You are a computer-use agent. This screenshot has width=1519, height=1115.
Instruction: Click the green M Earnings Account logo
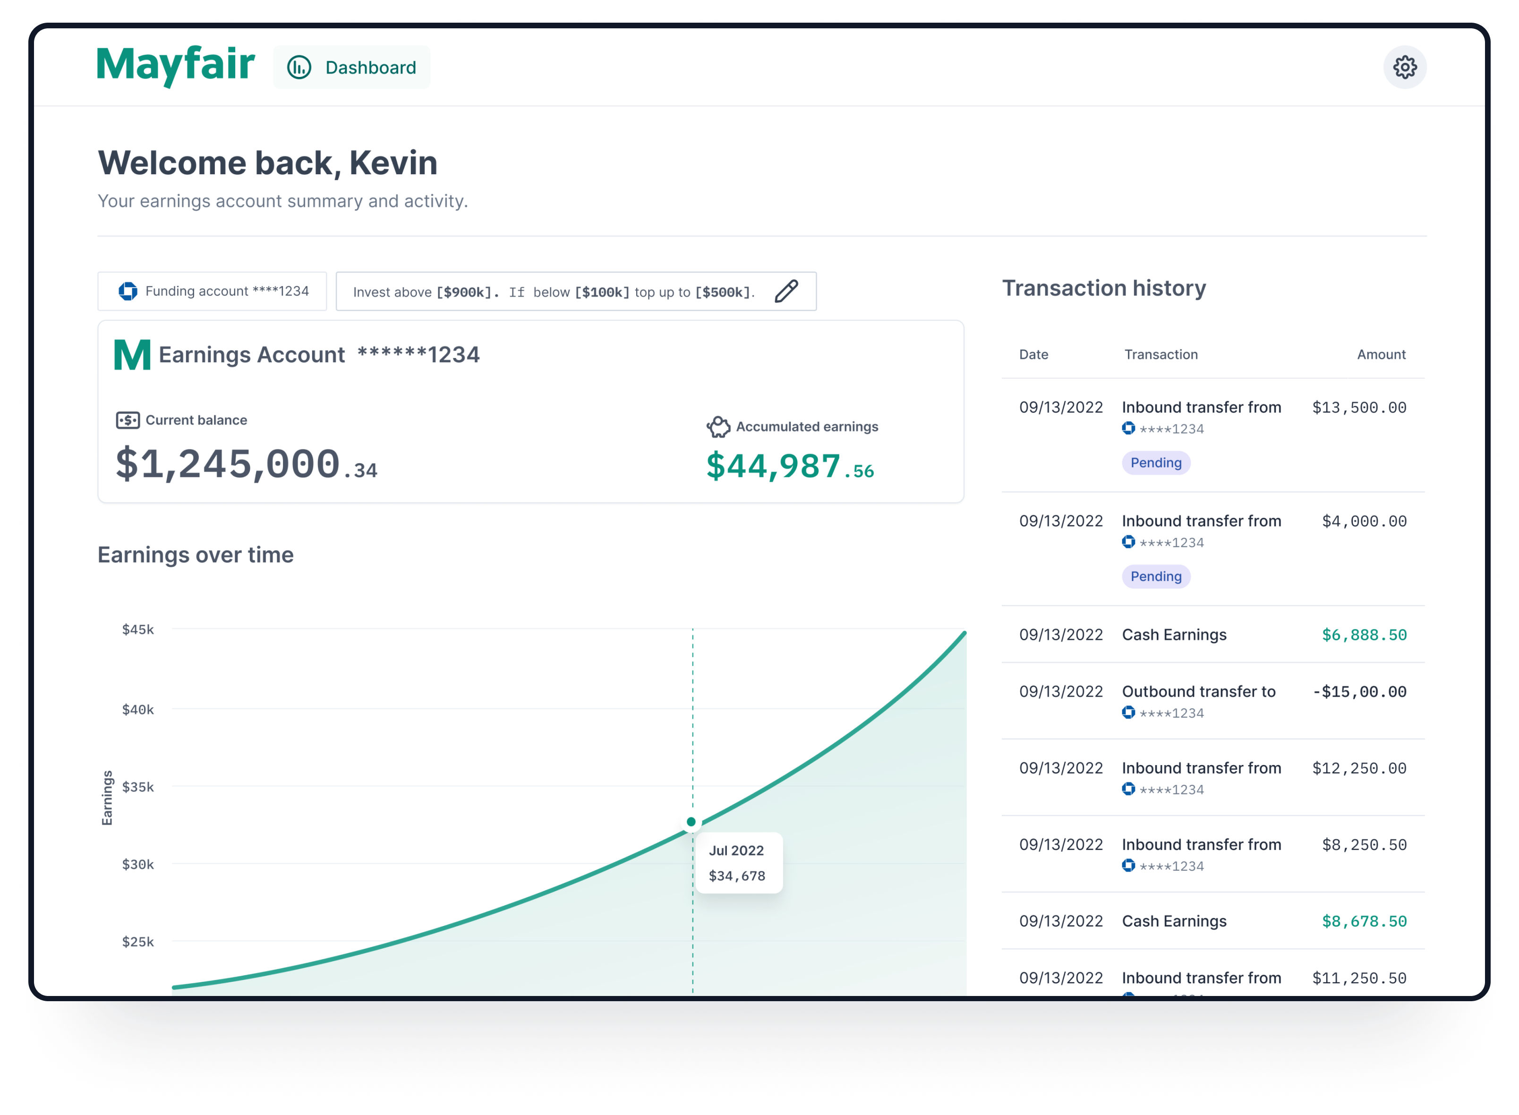(x=132, y=354)
